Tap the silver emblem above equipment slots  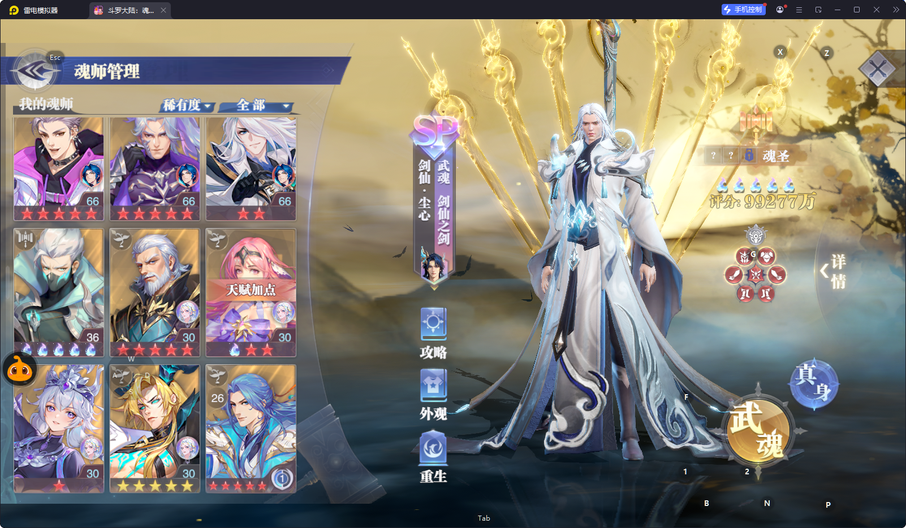[756, 235]
